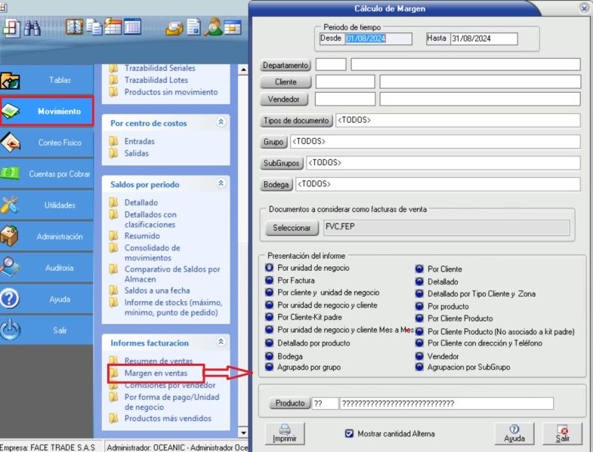This screenshot has height=452, width=593.
Task: Open the Cuentas por Cobrar menu
Action: tap(47, 174)
